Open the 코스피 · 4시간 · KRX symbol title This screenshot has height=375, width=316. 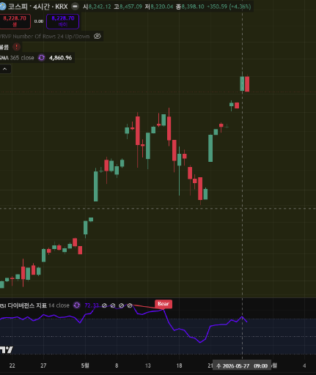coord(37,7)
